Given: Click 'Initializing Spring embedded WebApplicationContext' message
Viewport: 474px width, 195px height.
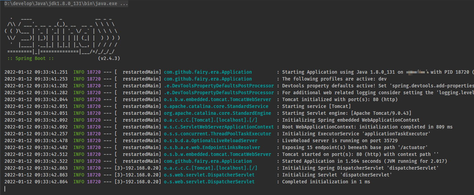Looking at the screenshot, I should tap(351, 120).
